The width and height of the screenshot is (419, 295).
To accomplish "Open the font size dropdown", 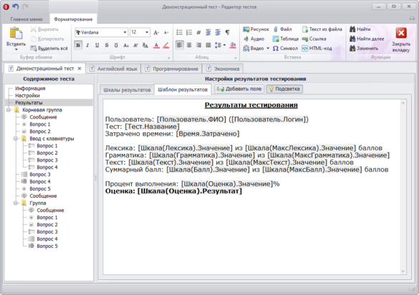I will coord(147,33).
